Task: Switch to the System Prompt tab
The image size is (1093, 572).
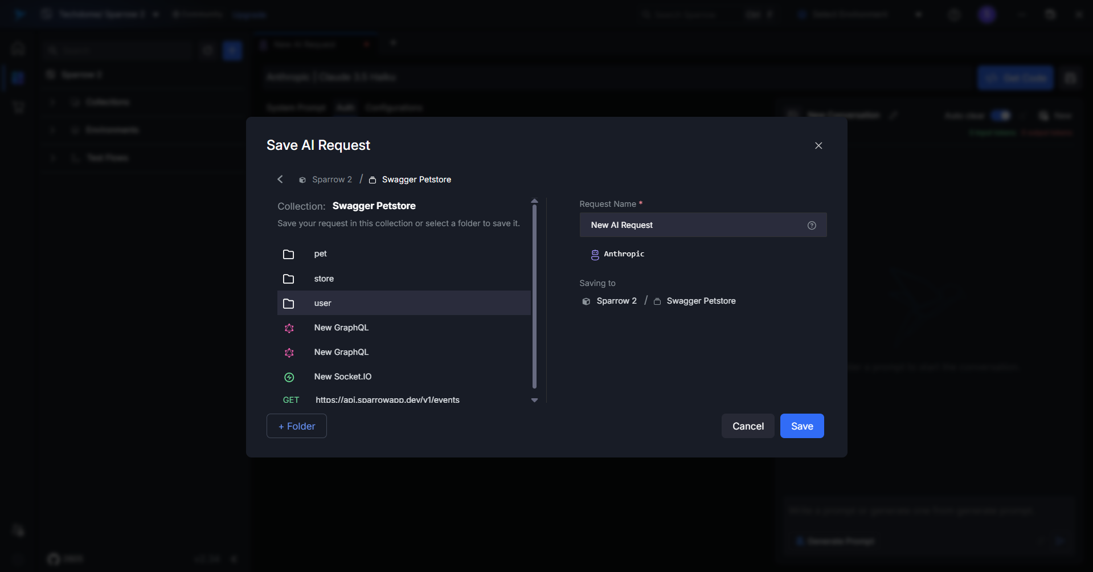Action: (296, 108)
